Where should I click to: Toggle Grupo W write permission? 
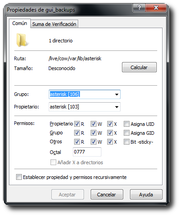click(x=93, y=133)
